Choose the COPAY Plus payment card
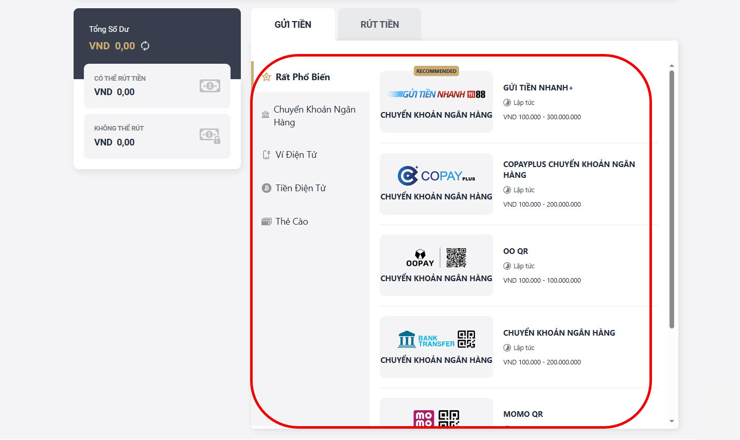The width and height of the screenshot is (740, 440). pyautogui.click(x=436, y=184)
